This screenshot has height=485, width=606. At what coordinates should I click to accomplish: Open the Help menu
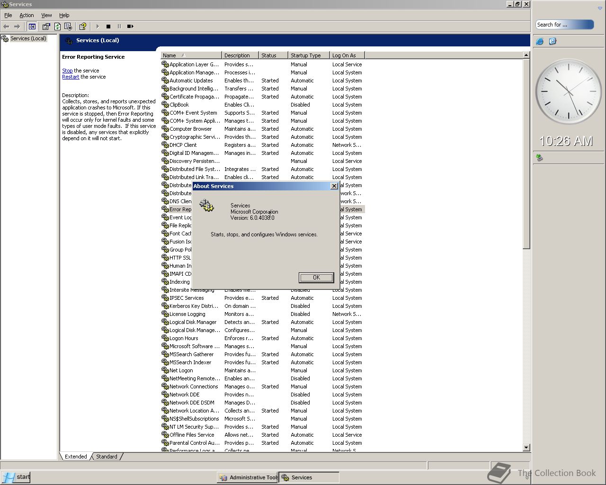click(64, 15)
